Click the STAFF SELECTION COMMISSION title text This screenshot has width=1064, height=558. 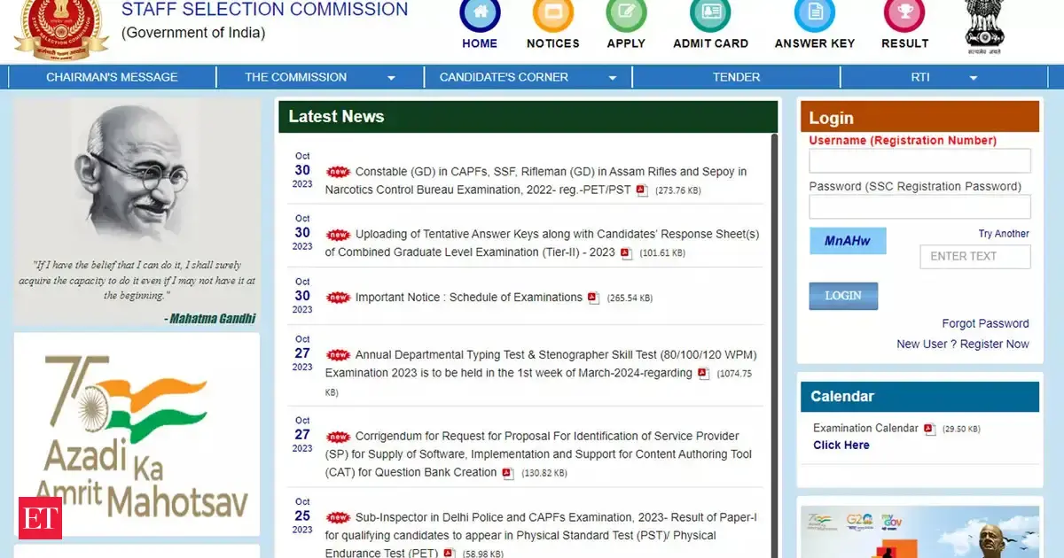264,10
